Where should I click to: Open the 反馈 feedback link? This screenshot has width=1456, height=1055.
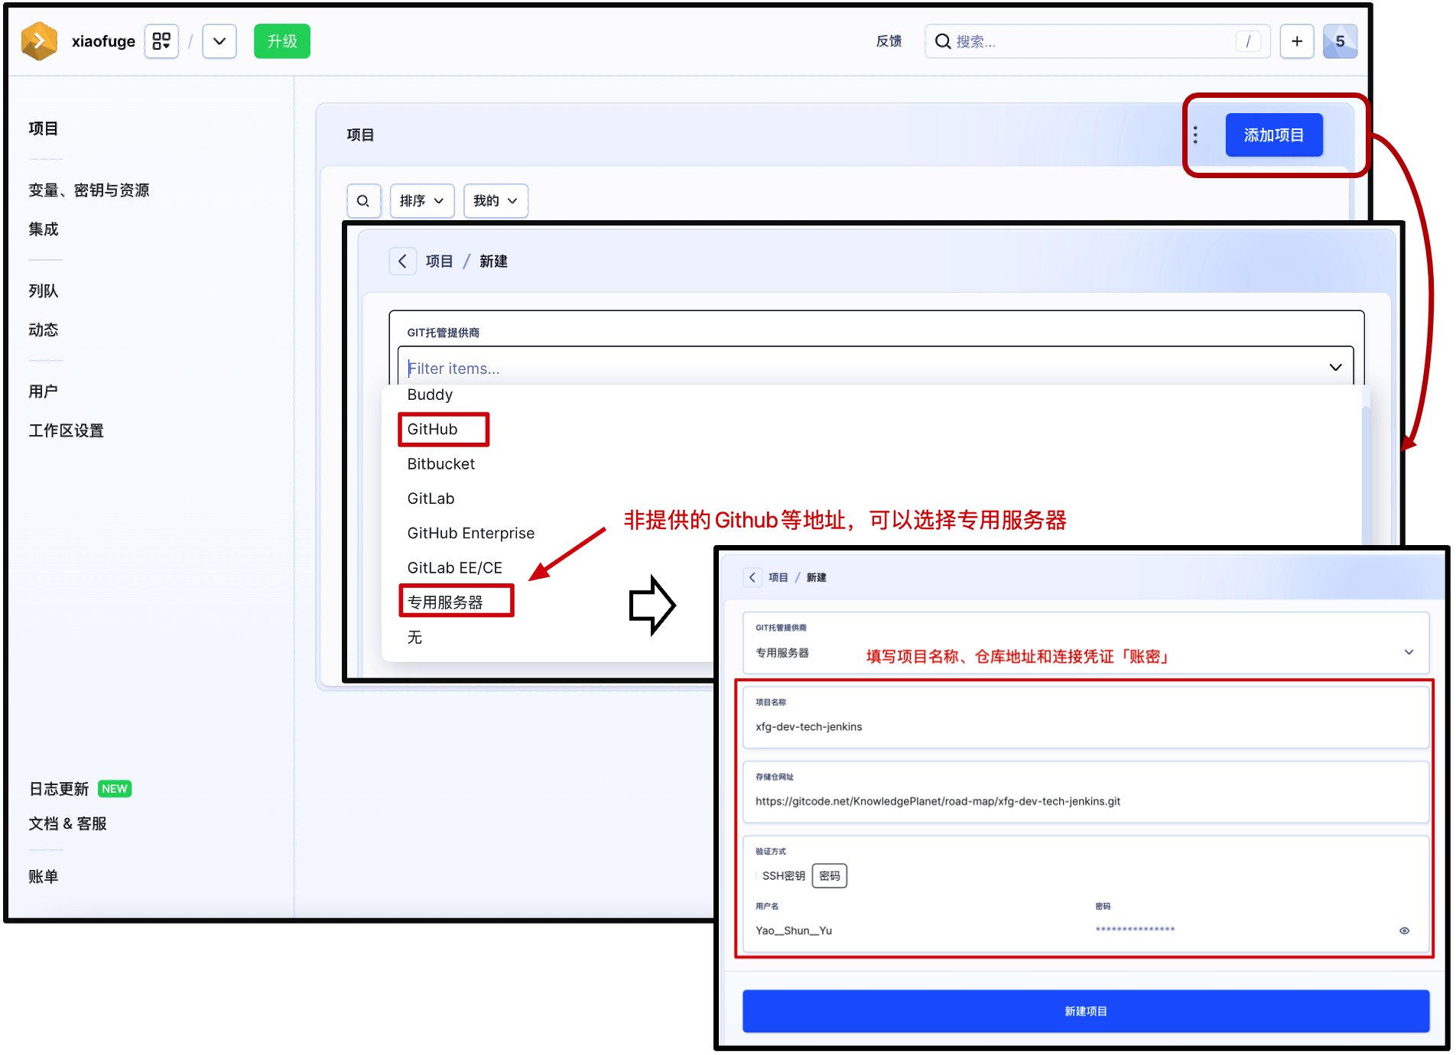[889, 41]
